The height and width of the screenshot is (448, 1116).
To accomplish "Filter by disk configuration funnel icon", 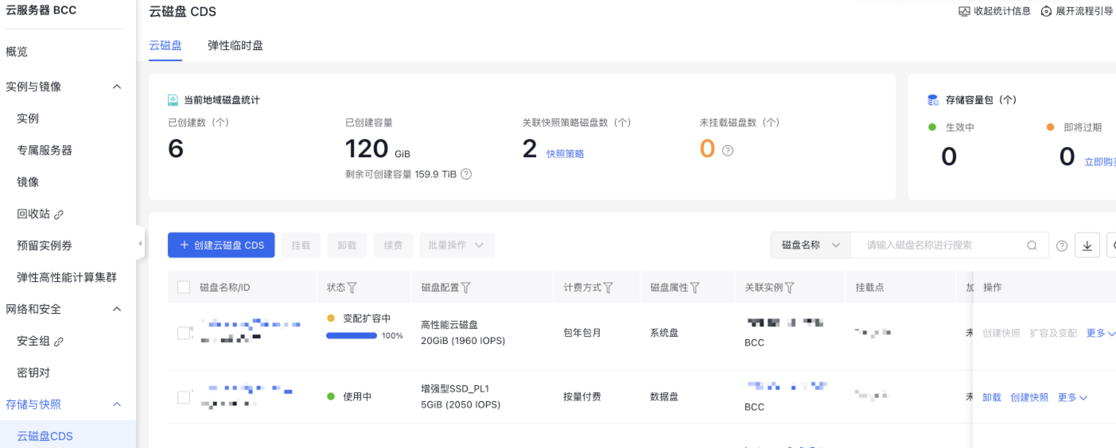I will pos(465,288).
